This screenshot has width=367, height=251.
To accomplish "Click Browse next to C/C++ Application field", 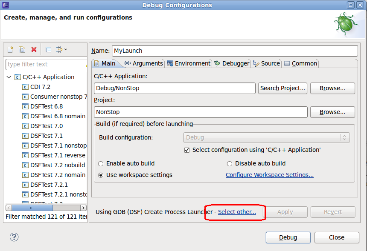I will point(332,88).
